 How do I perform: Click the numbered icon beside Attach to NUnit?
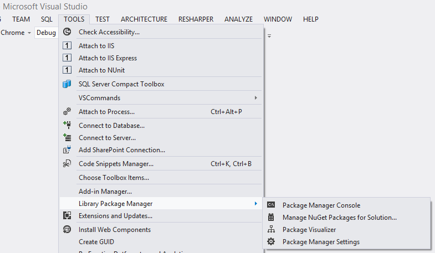tap(67, 70)
